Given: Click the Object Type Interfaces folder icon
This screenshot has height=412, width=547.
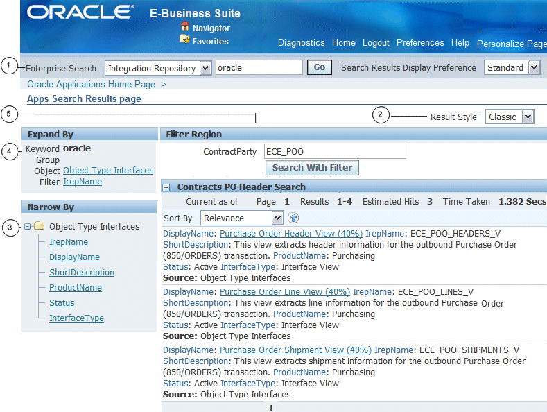Looking at the screenshot, I should coord(40,226).
